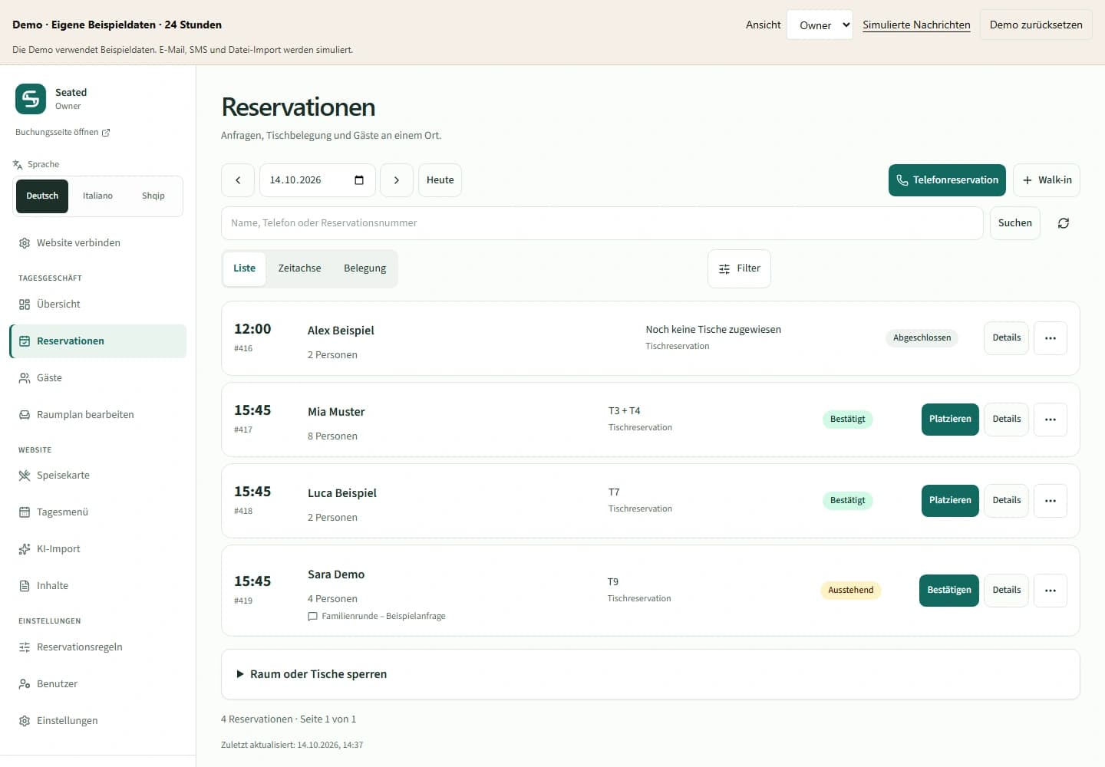Viewport: 1105px width, 767px height.
Task: Open Einstellungen in sidebar
Action: pos(97,721)
